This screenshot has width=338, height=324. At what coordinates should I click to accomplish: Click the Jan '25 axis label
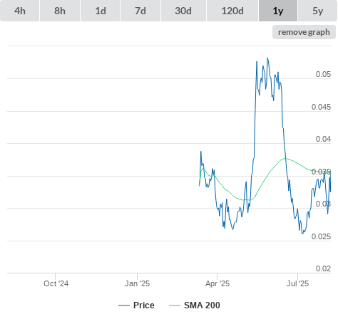tap(137, 283)
